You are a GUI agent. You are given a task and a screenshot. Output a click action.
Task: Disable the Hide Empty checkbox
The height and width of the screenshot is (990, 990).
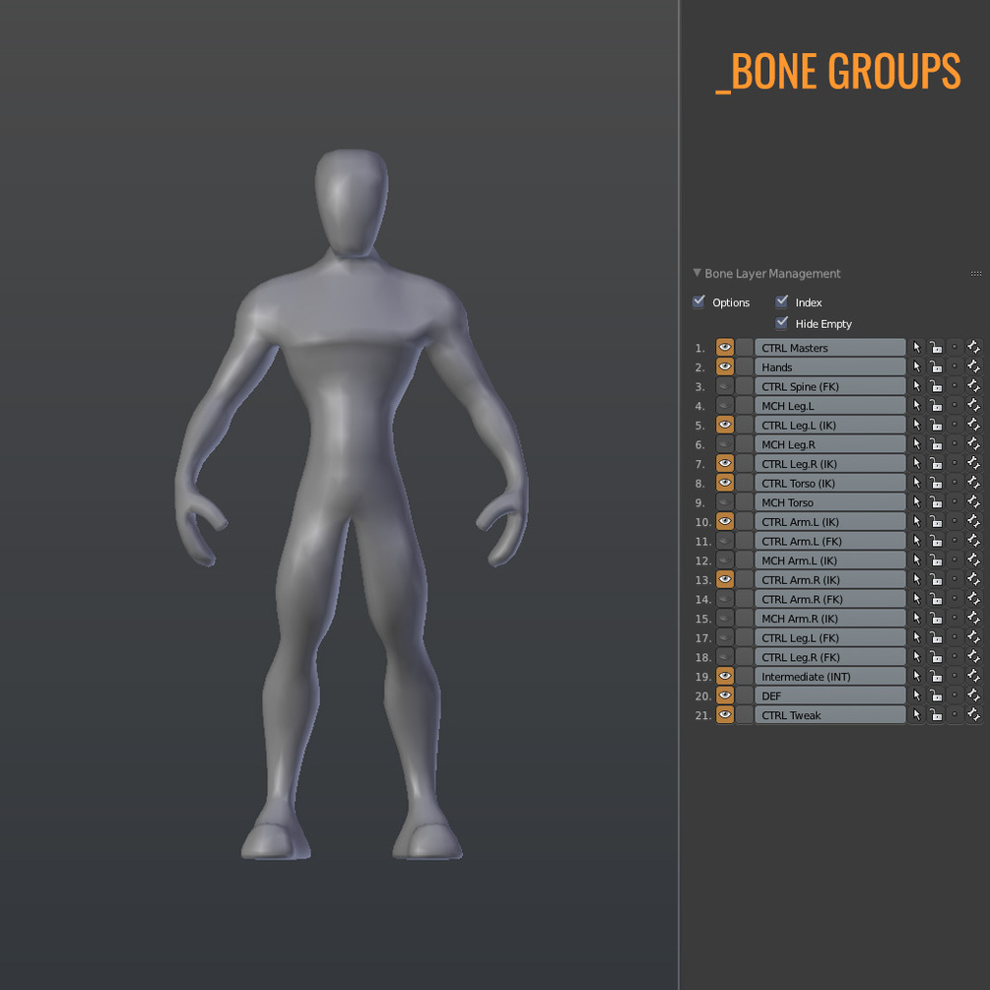(781, 323)
